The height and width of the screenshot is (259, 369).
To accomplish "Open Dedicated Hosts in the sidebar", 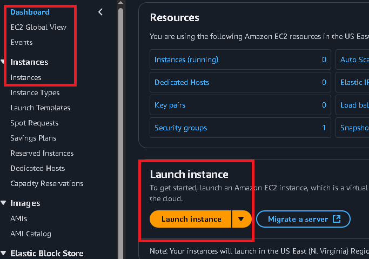I will click(38, 168).
